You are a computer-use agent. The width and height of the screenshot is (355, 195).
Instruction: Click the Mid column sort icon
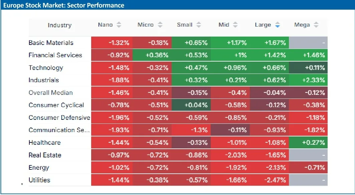tap(235, 25)
